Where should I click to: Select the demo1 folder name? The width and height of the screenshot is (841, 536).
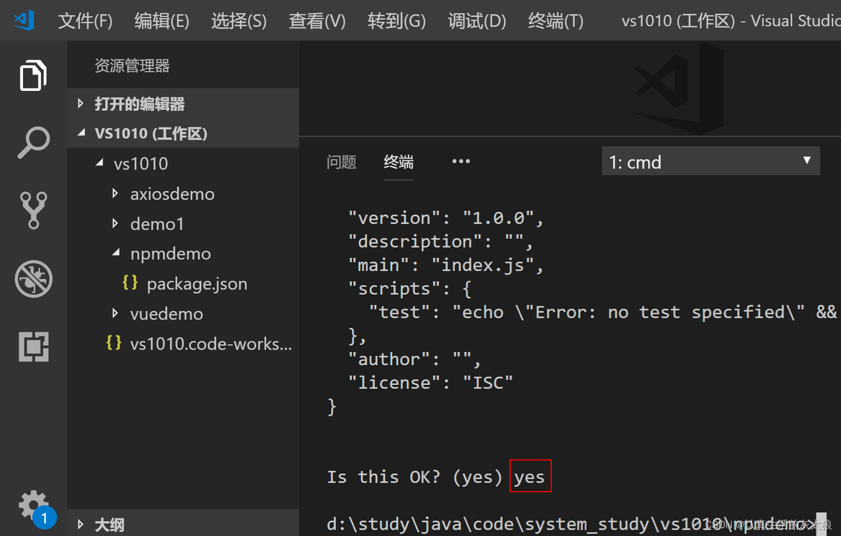pyautogui.click(x=157, y=224)
